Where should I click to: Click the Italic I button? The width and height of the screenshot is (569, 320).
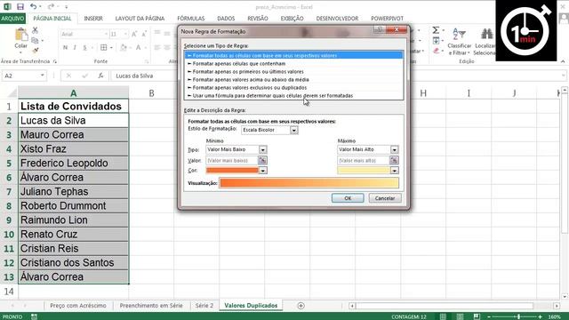pos(75,47)
